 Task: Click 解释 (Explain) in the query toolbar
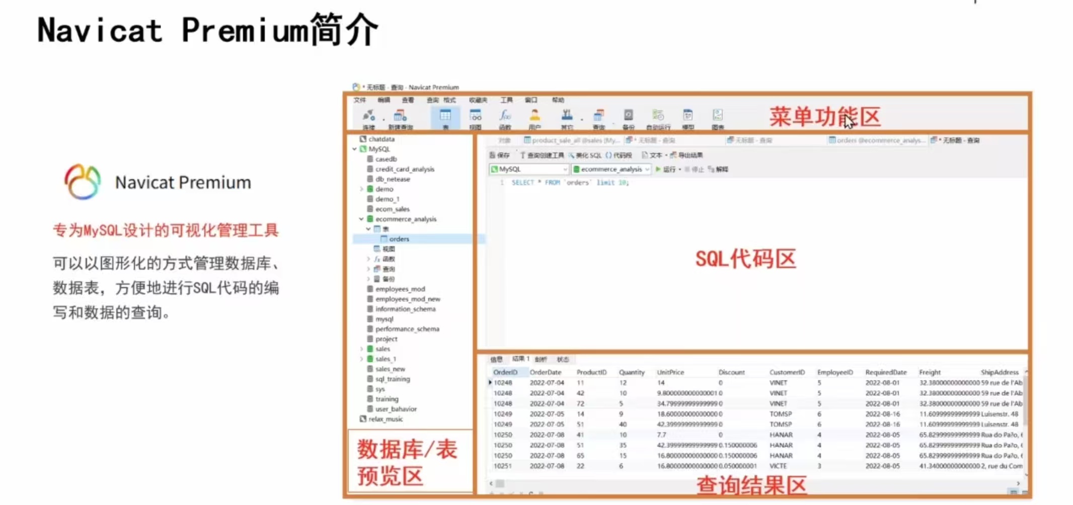coord(719,170)
